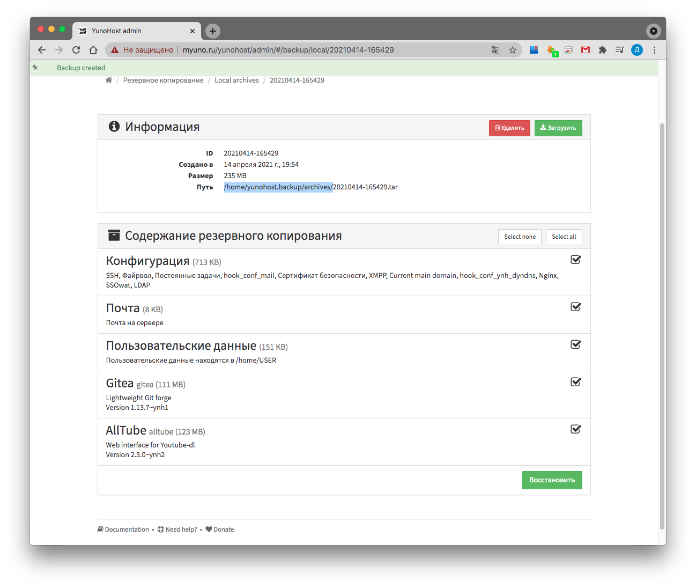
Task: Open the browser extensions puzzle icon
Action: (x=603, y=50)
